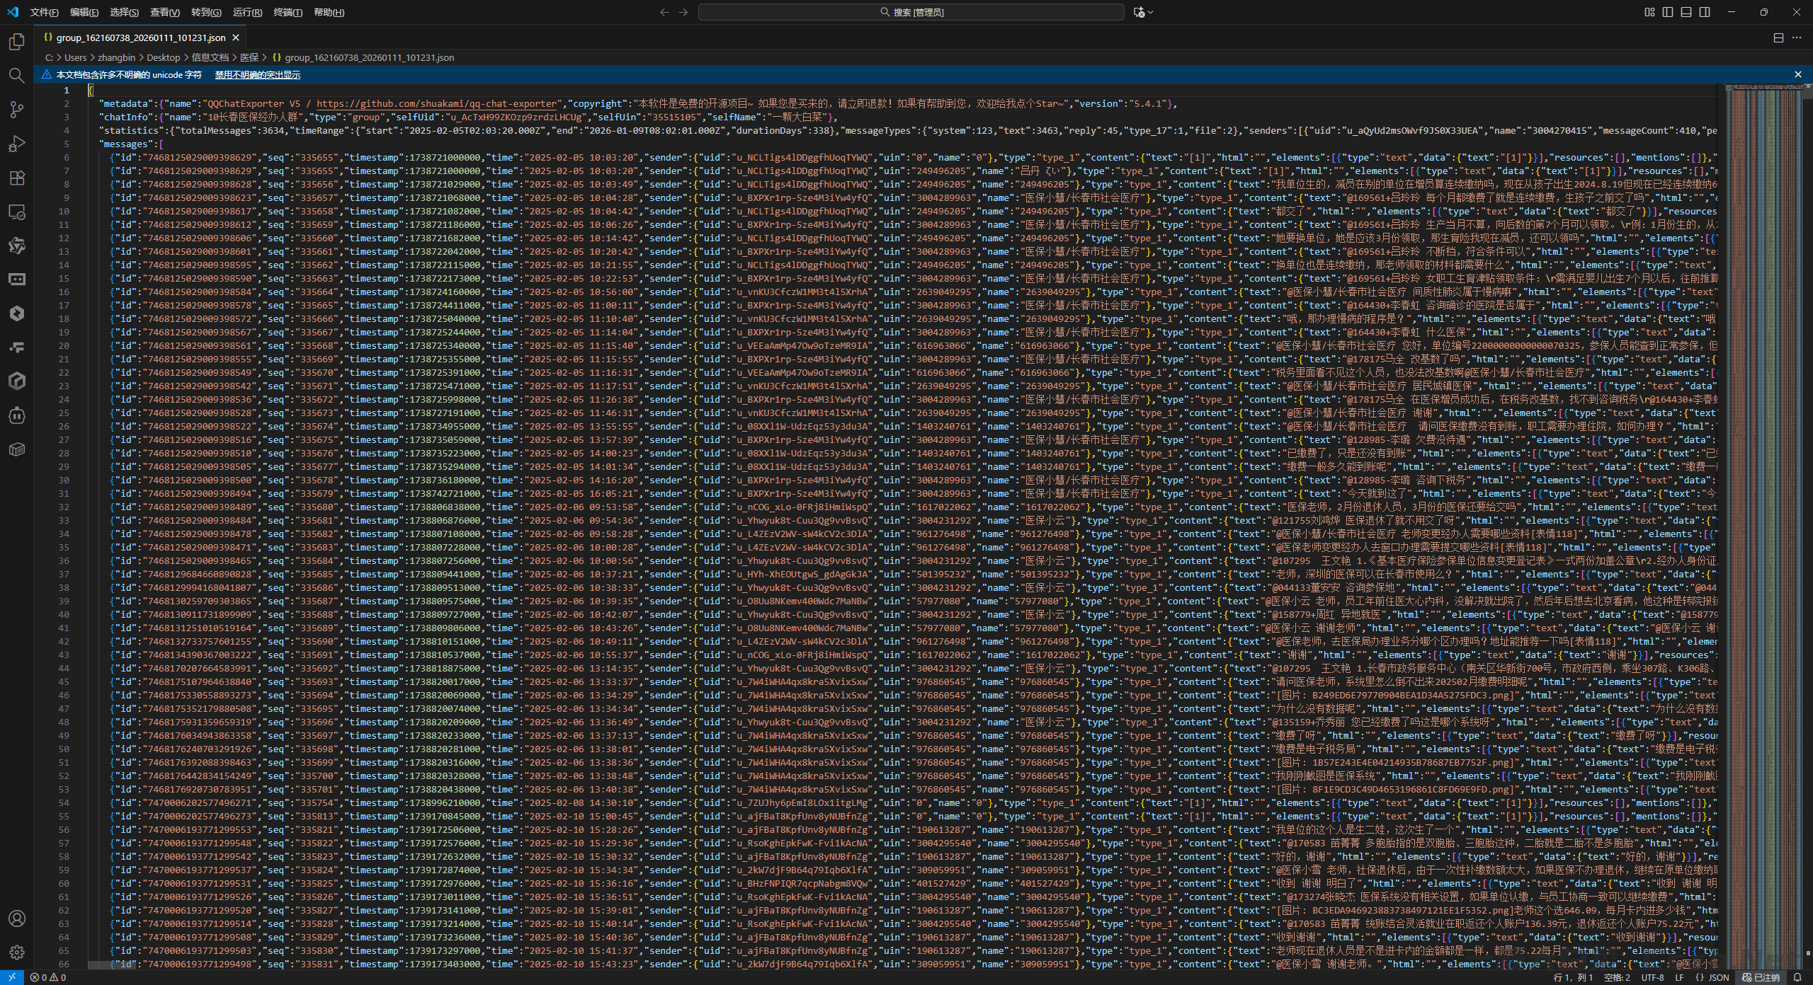This screenshot has width=1813, height=985.
Task: Change UTF-8 encoding in status bar
Action: pyautogui.click(x=1652, y=977)
